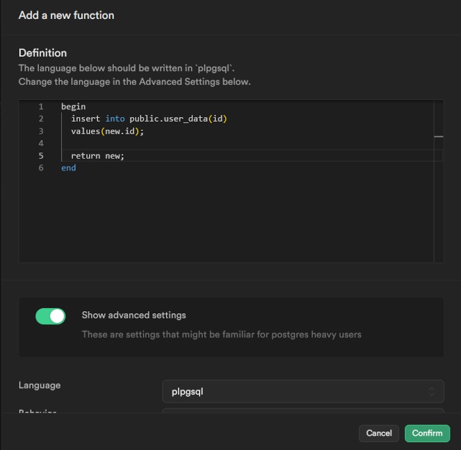
Task: Click the 'values(new.id);' code line
Action: point(107,131)
